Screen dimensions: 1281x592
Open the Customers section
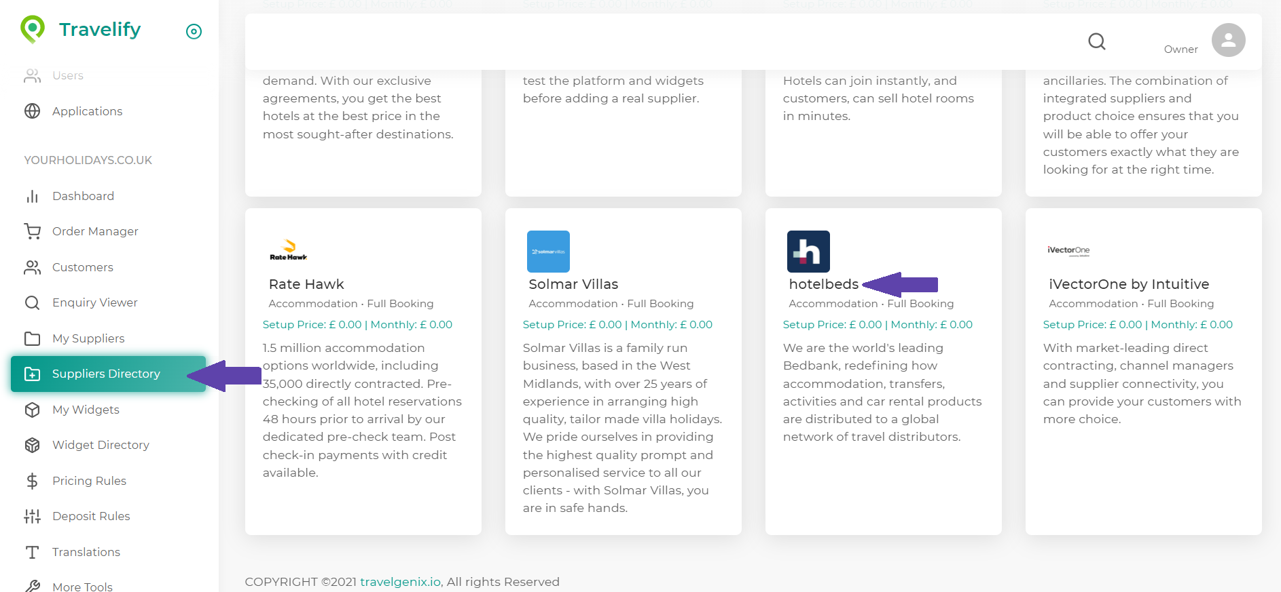(x=83, y=267)
